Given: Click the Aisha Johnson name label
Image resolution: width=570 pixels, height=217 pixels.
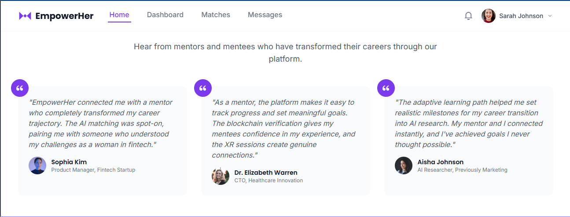Looking at the screenshot, I should point(440,162).
